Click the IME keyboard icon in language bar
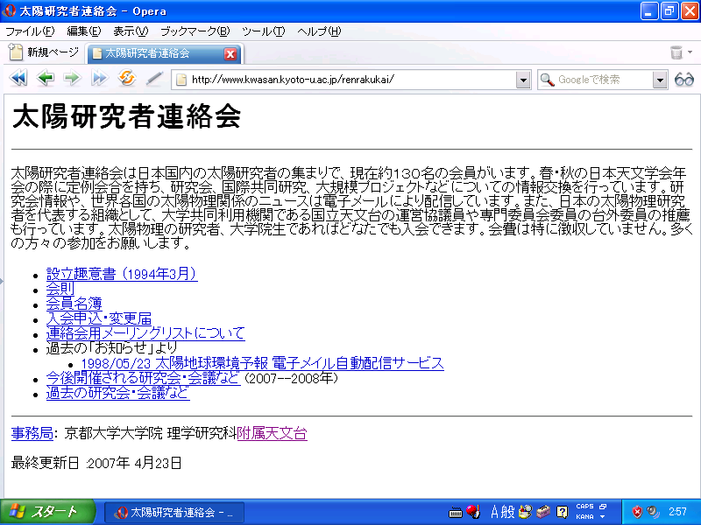Image resolution: width=701 pixels, height=525 pixels. click(x=455, y=513)
